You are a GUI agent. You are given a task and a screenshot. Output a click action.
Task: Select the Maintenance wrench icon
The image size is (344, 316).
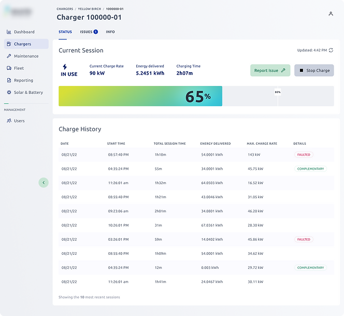[9, 56]
